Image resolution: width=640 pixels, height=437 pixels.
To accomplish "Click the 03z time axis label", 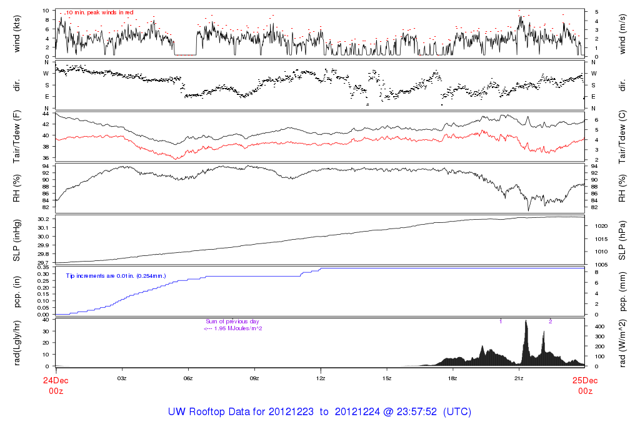I will (x=122, y=378).
